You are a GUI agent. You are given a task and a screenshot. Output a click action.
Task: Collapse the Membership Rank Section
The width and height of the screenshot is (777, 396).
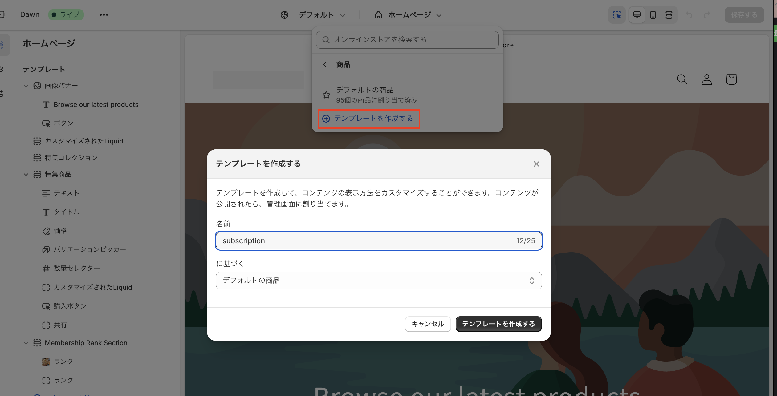(26, 343)
